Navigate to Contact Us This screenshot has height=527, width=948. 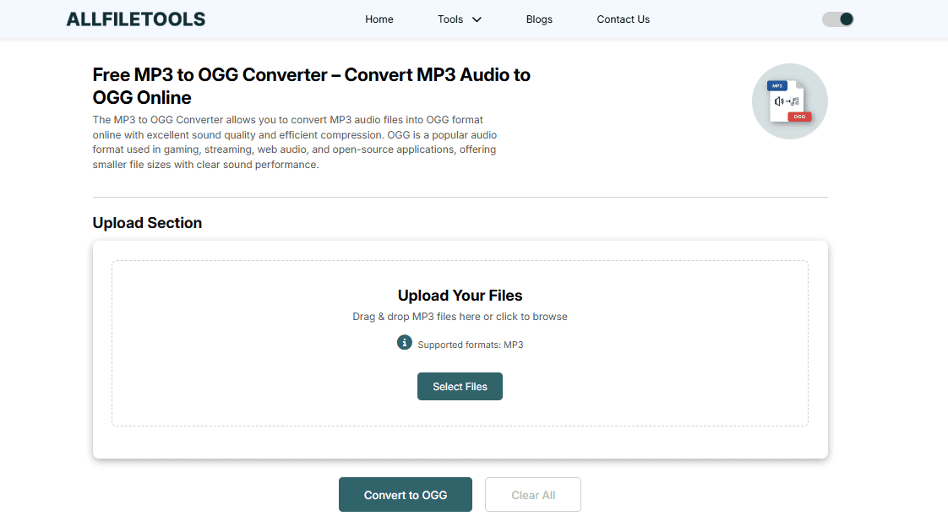coord(623,19)
